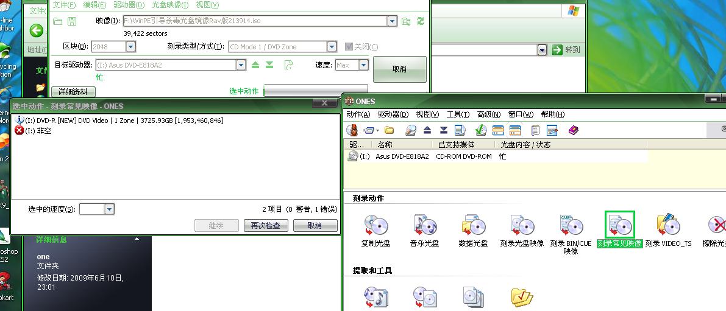
Task: Open the purple help book icon
Action: [x=573, y=130]
